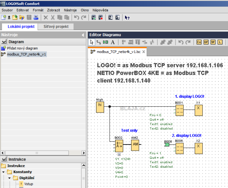Viewport: 228px width, 188px height.
Task: Click the second object-ordering tool icon
Action: (x=170, y=42)
